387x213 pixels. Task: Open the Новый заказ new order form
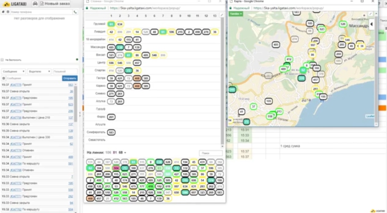pos(55,4)
